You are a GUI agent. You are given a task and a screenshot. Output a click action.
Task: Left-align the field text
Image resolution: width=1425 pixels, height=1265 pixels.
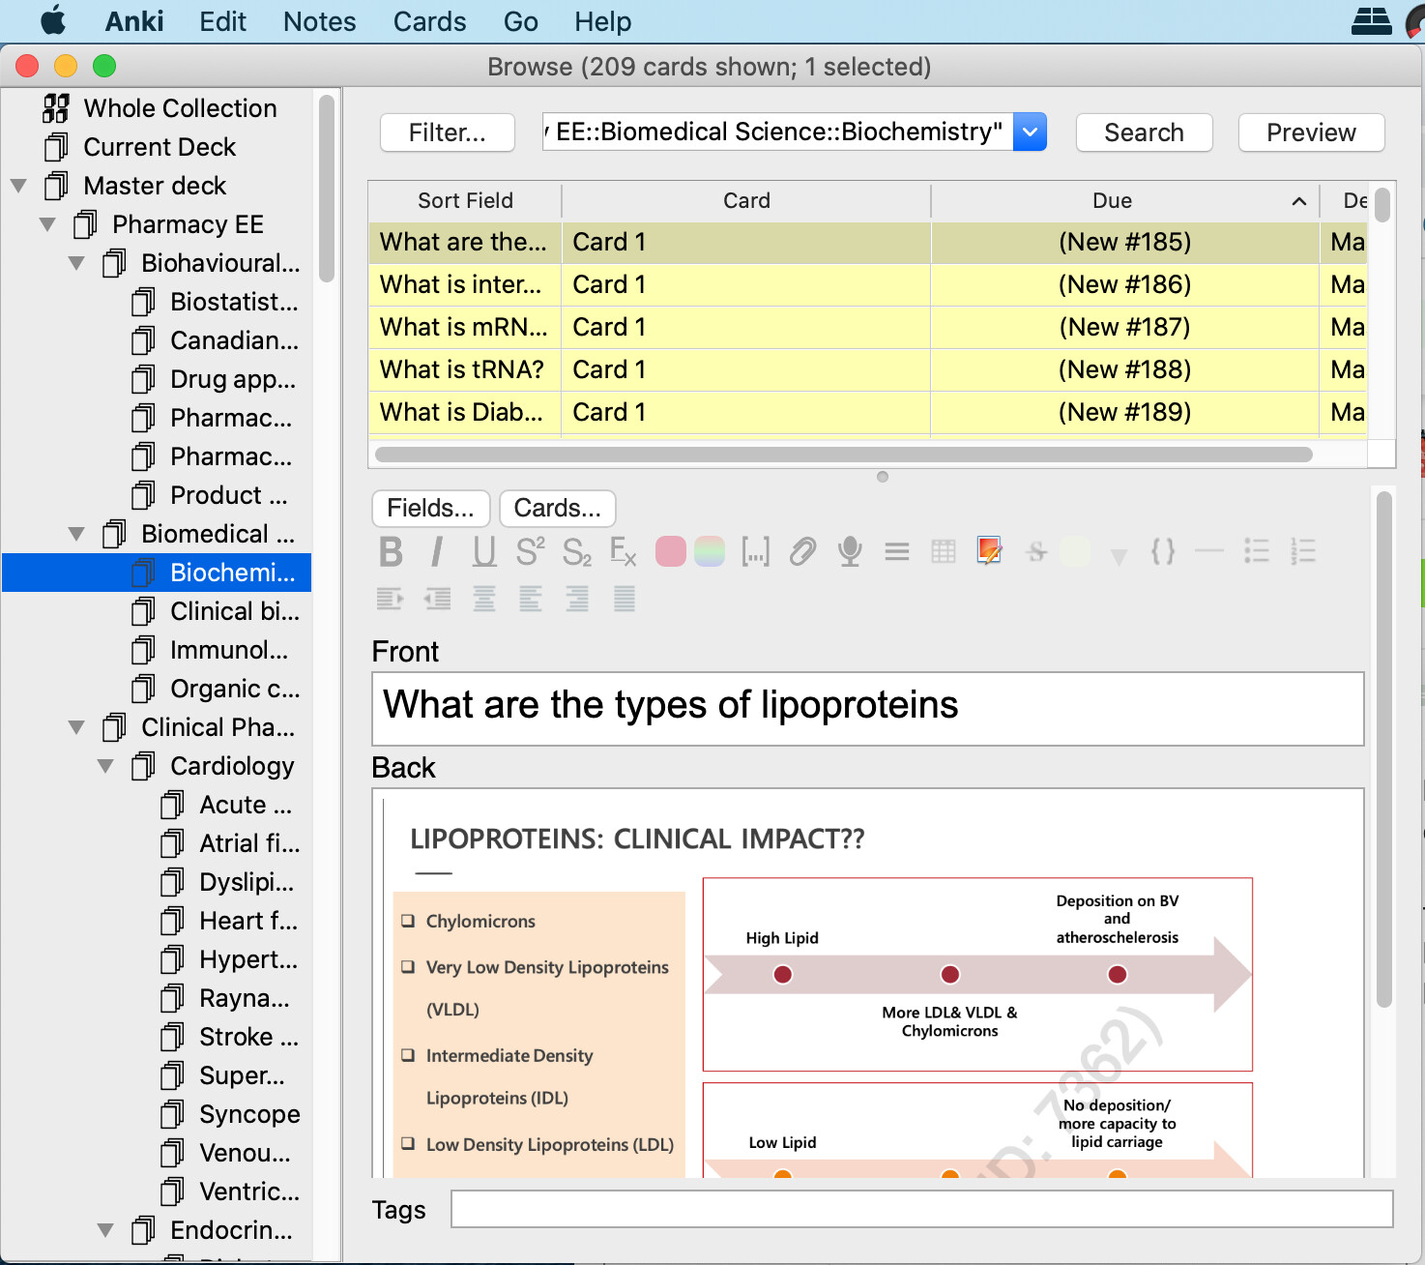pyautogui.click(x=531, y=600)
